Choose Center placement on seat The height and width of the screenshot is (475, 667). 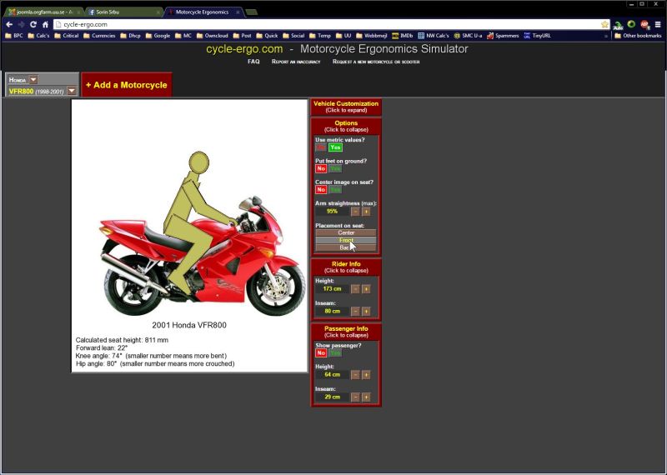[x=346, y=232]
